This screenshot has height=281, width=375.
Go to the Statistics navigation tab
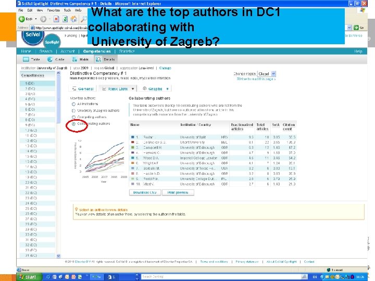127,51
